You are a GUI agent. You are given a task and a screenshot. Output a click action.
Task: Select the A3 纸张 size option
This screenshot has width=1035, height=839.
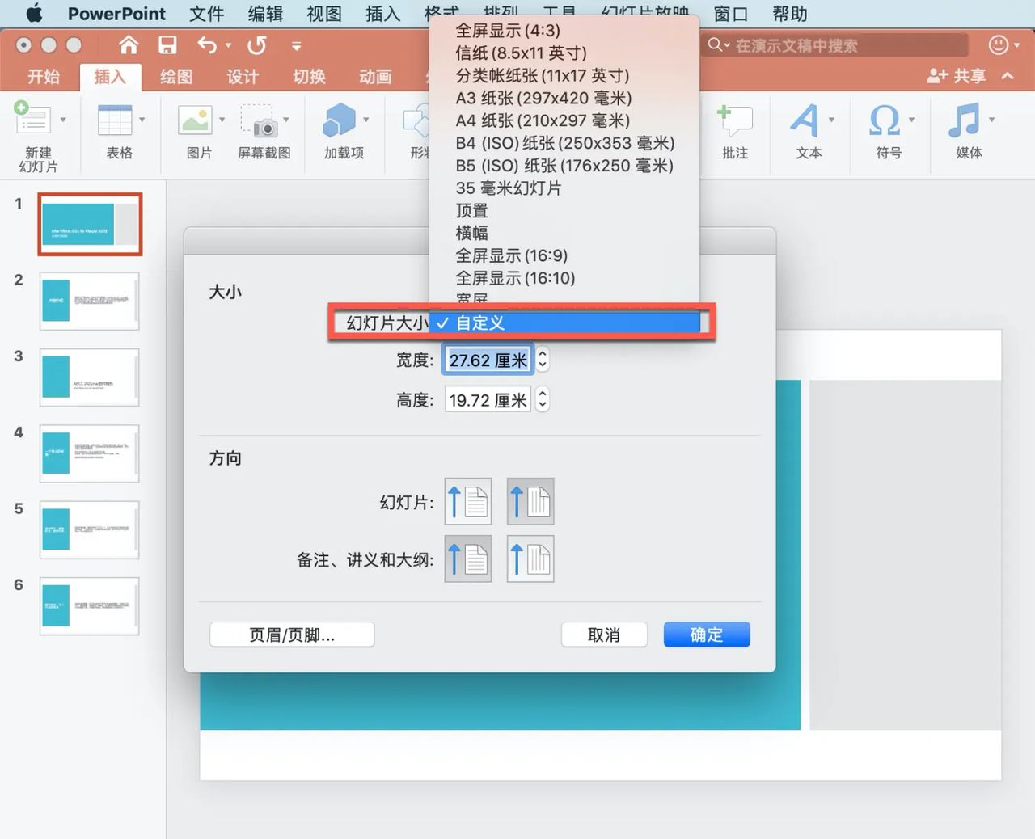pyautogui.click(x=564, y=99)
